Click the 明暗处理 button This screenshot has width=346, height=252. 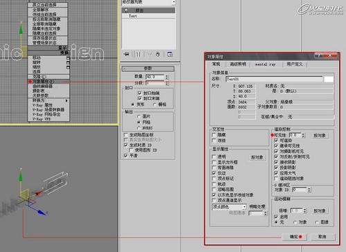pos(257,207)
